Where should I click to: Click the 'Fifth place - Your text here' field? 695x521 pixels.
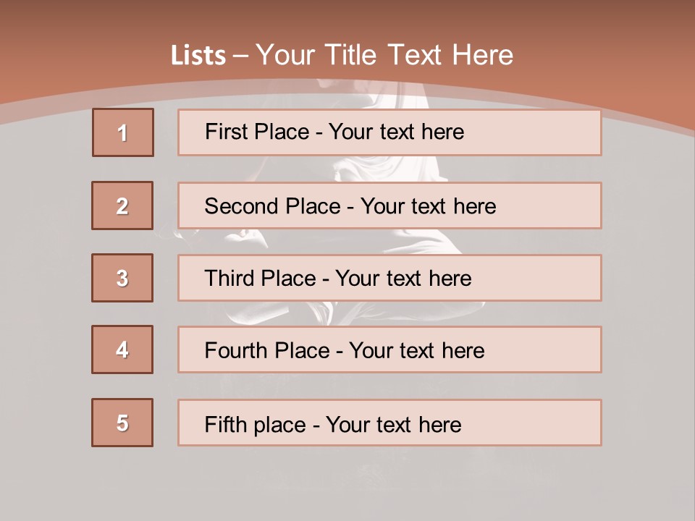tap(389, 423)
